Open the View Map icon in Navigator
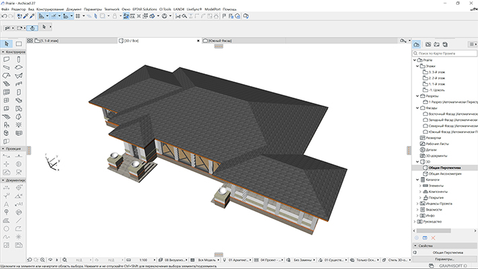This screenshot has width=478, height=269. pos(428,44)
